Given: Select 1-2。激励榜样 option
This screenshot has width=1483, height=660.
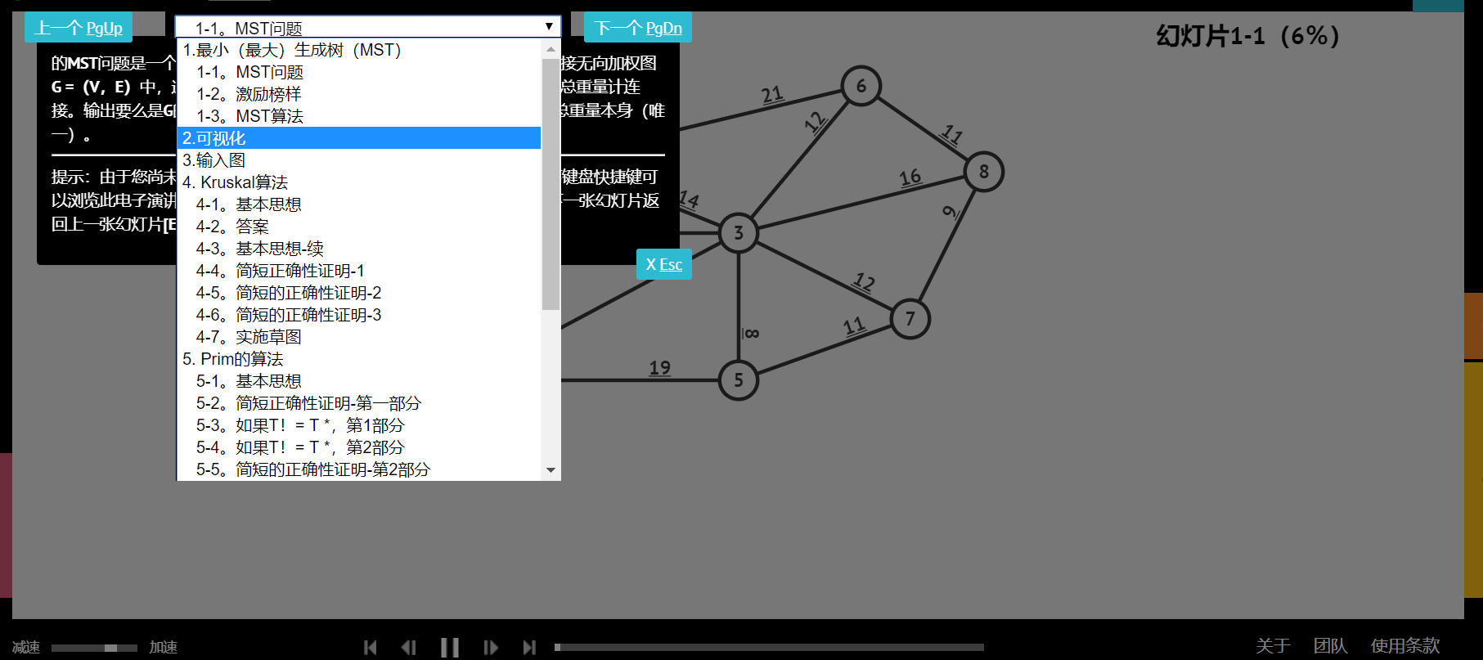Looking at the screenshot, I should pos(359,94).
